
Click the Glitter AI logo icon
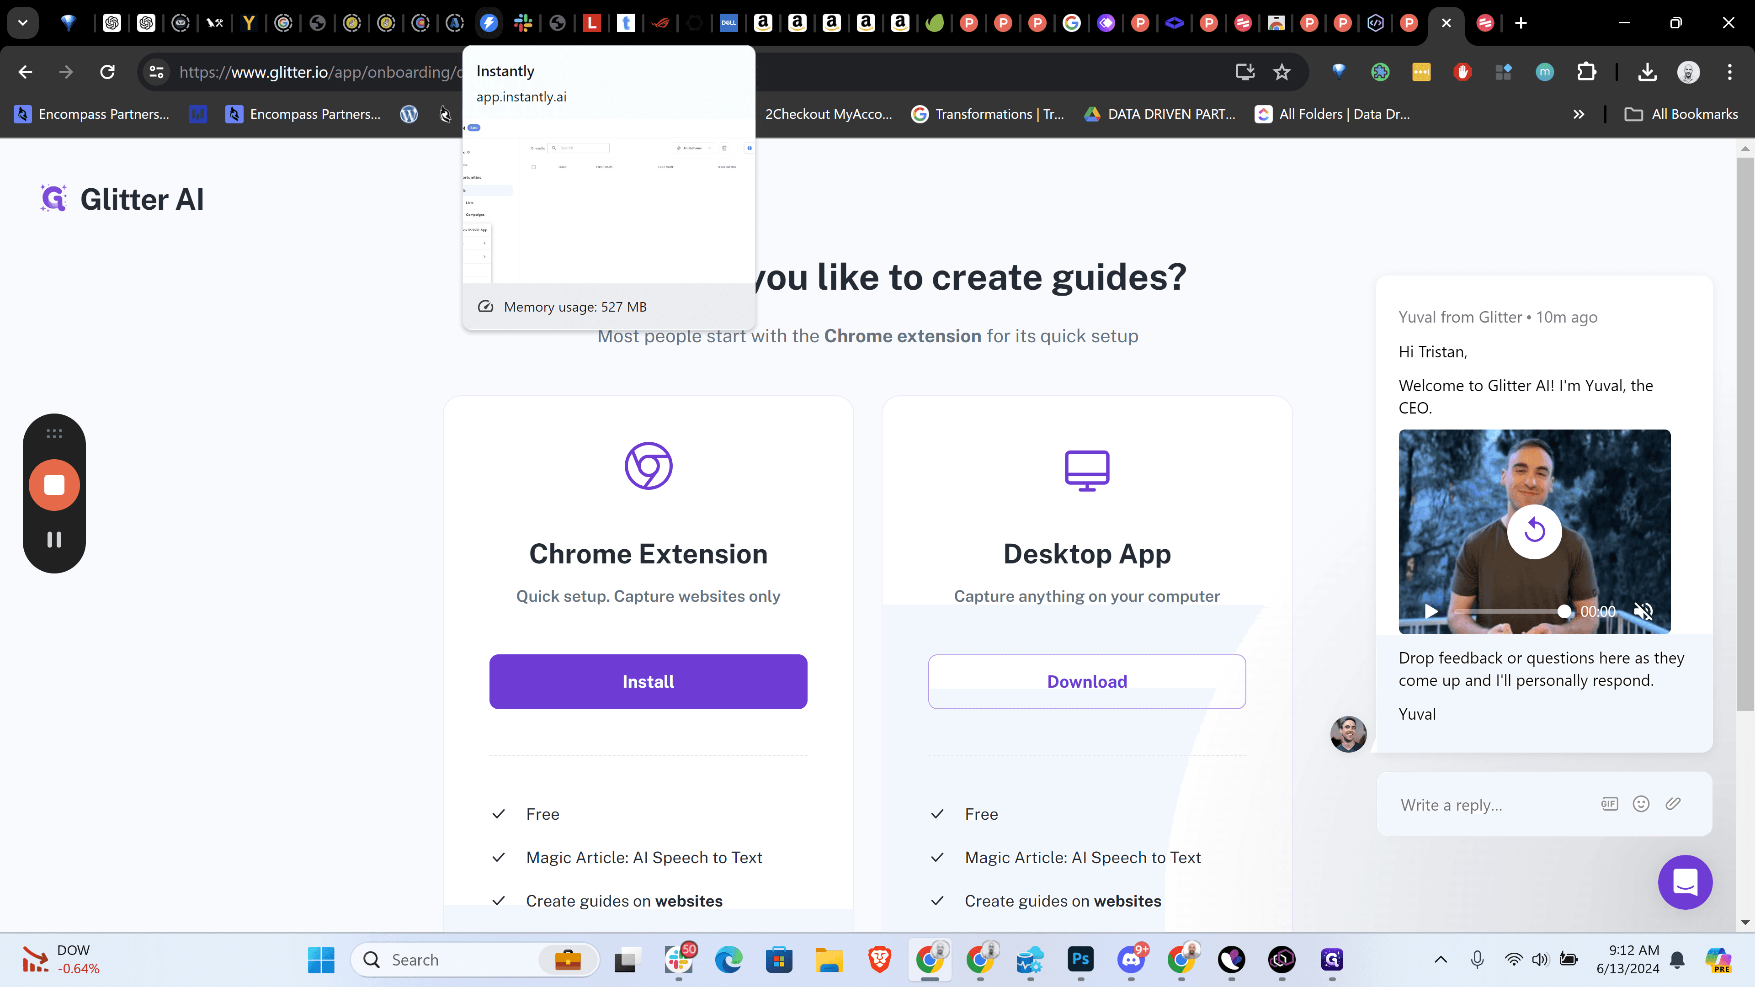coord(54,199)
